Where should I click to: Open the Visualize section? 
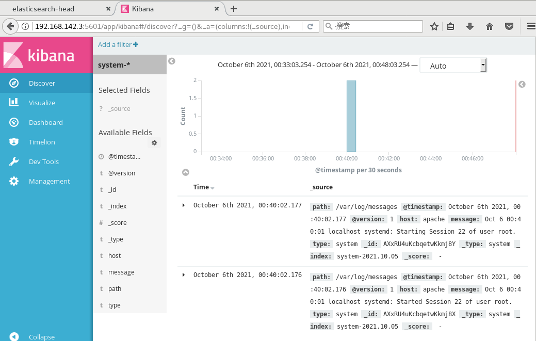tap(46, 103)
